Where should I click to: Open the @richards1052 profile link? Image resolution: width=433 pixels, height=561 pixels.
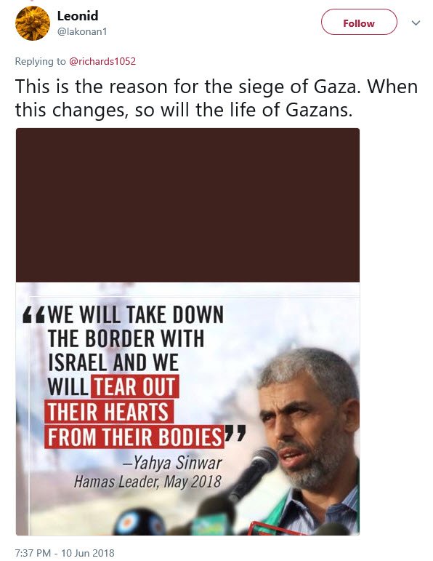point(102,61)
